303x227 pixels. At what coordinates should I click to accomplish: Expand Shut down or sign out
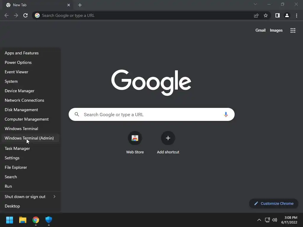tap(30, 197)
